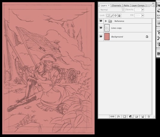
Task: Open the Opacity slider arrow
Action: tap(143, 10)
